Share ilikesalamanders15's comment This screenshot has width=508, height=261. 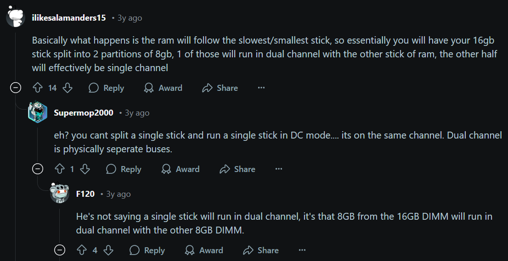point(220,88)
